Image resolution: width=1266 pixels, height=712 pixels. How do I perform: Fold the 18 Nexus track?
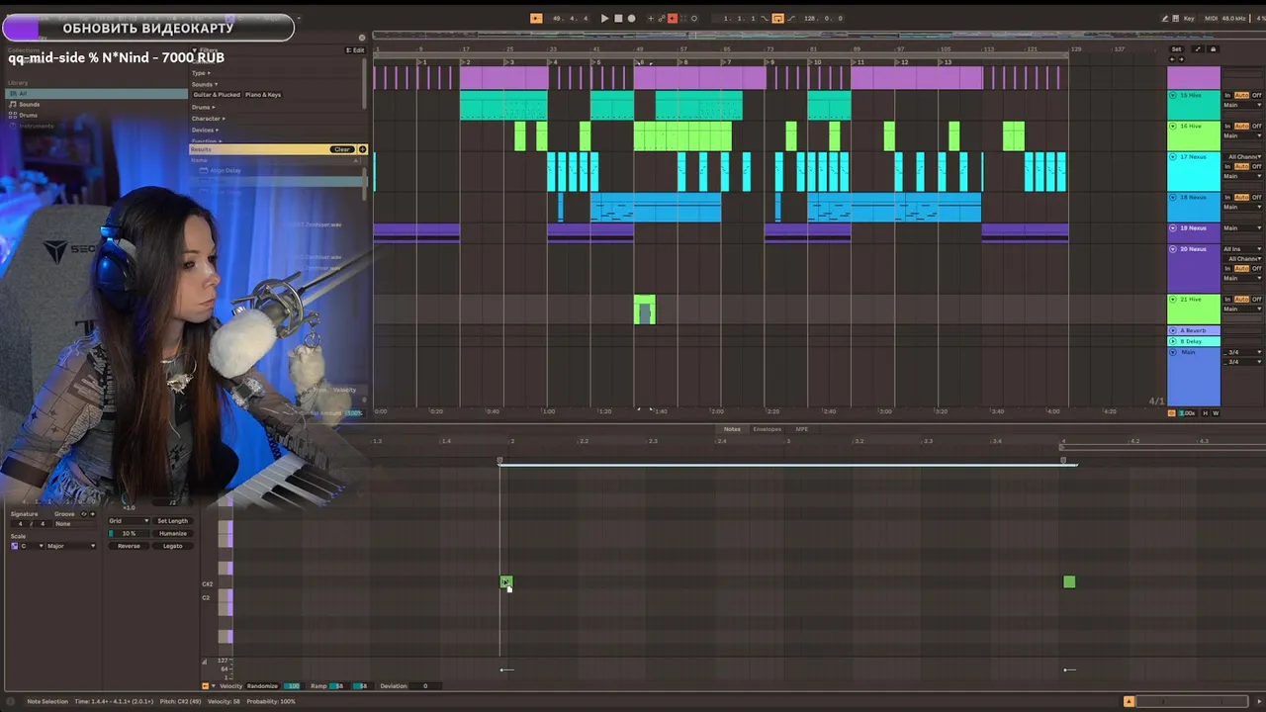point(1173,197)
